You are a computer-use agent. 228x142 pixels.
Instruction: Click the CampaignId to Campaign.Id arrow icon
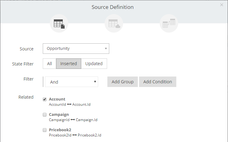(73, 120)
